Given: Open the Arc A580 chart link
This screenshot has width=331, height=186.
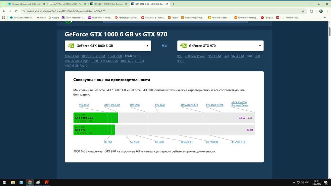Looking at the screenshot, I should point(134,142).
